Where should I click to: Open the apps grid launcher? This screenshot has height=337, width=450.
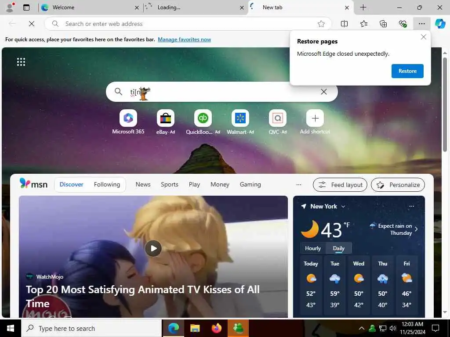click(x=21, y=61)
